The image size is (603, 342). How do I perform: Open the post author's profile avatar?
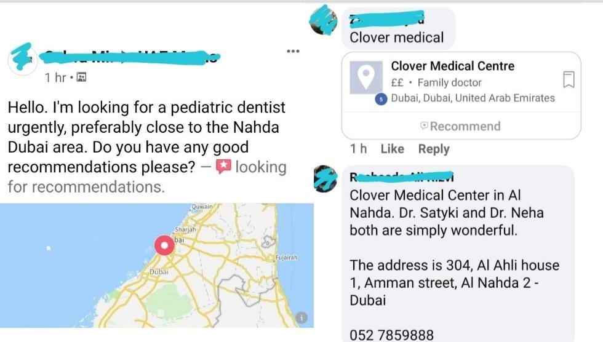[22, 58]
